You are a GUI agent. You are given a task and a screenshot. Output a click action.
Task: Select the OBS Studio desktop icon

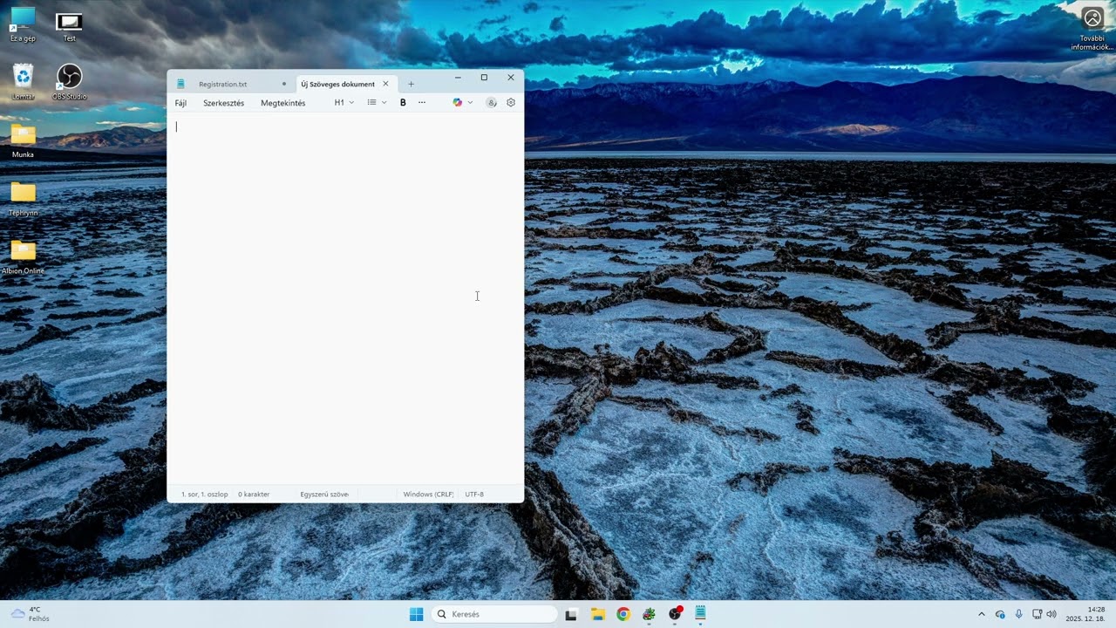pyautogui.click(x=69, y=82)
